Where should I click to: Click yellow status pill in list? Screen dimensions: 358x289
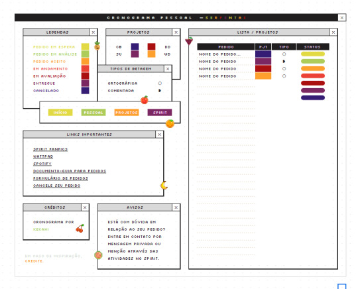click(x=313, y=54)
